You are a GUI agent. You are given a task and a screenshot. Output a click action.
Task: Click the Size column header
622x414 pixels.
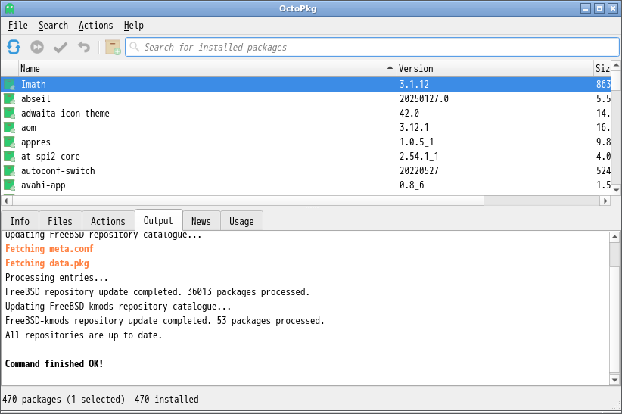coord(602,68)
